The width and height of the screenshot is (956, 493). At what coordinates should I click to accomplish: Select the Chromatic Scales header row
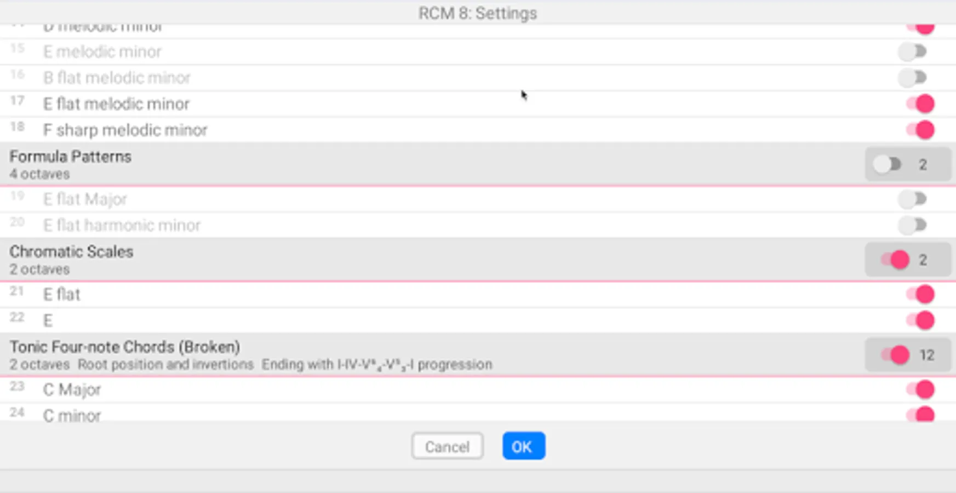coord(71,252)
